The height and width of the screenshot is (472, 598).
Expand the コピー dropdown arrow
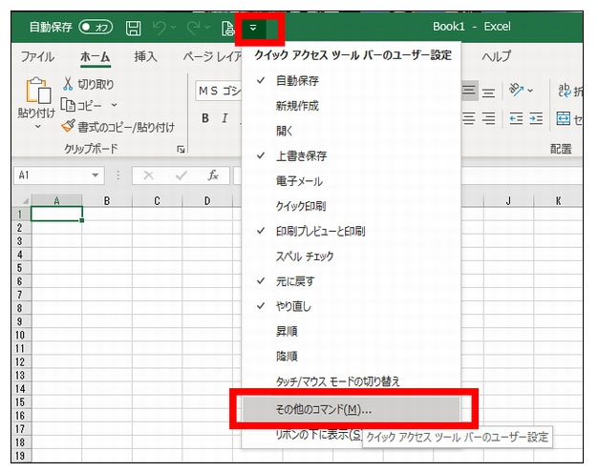tap(114, 105)
